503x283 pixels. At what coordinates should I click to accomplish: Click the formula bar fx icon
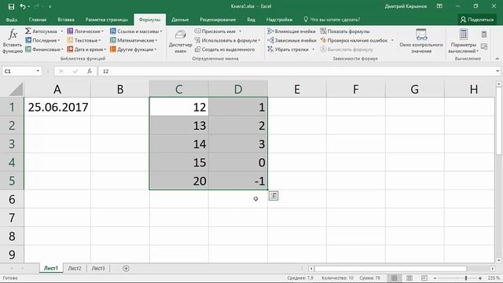[x=90, y=72]
